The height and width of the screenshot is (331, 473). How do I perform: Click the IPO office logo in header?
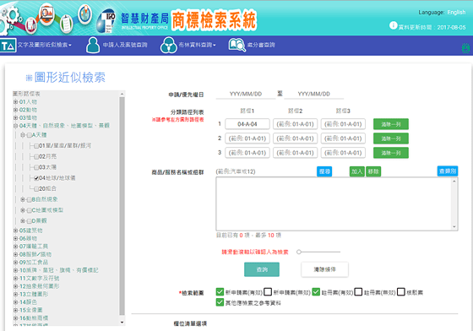[x=106, y=21]
